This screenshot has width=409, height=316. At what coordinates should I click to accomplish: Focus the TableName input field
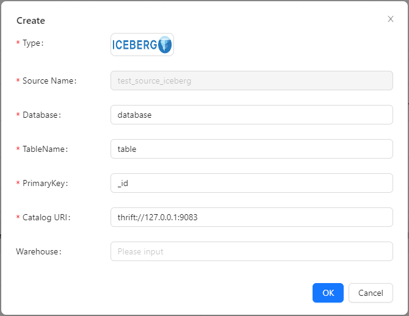(251, 149)
